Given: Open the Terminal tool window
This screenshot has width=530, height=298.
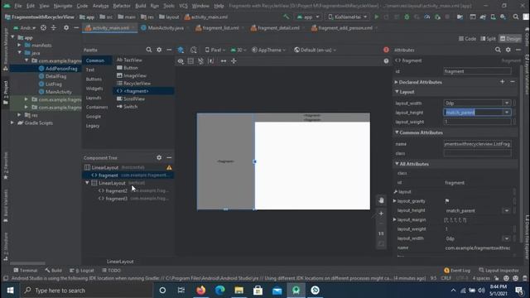Looking at the screenshot, I should click(x=26, y=271).
